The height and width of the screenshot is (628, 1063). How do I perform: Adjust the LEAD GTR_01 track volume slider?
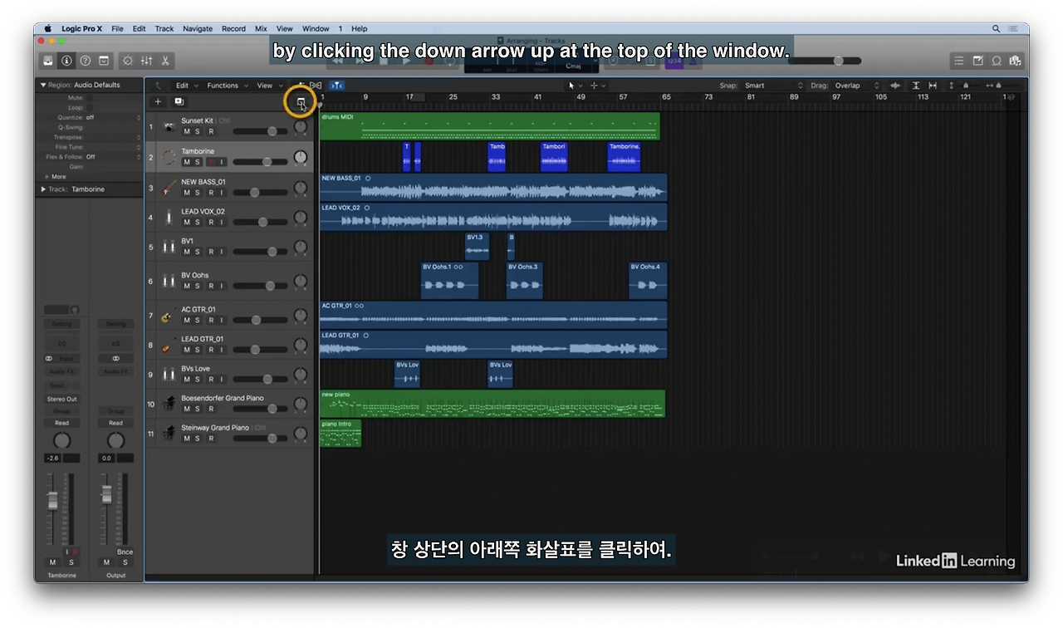[260, 350]
